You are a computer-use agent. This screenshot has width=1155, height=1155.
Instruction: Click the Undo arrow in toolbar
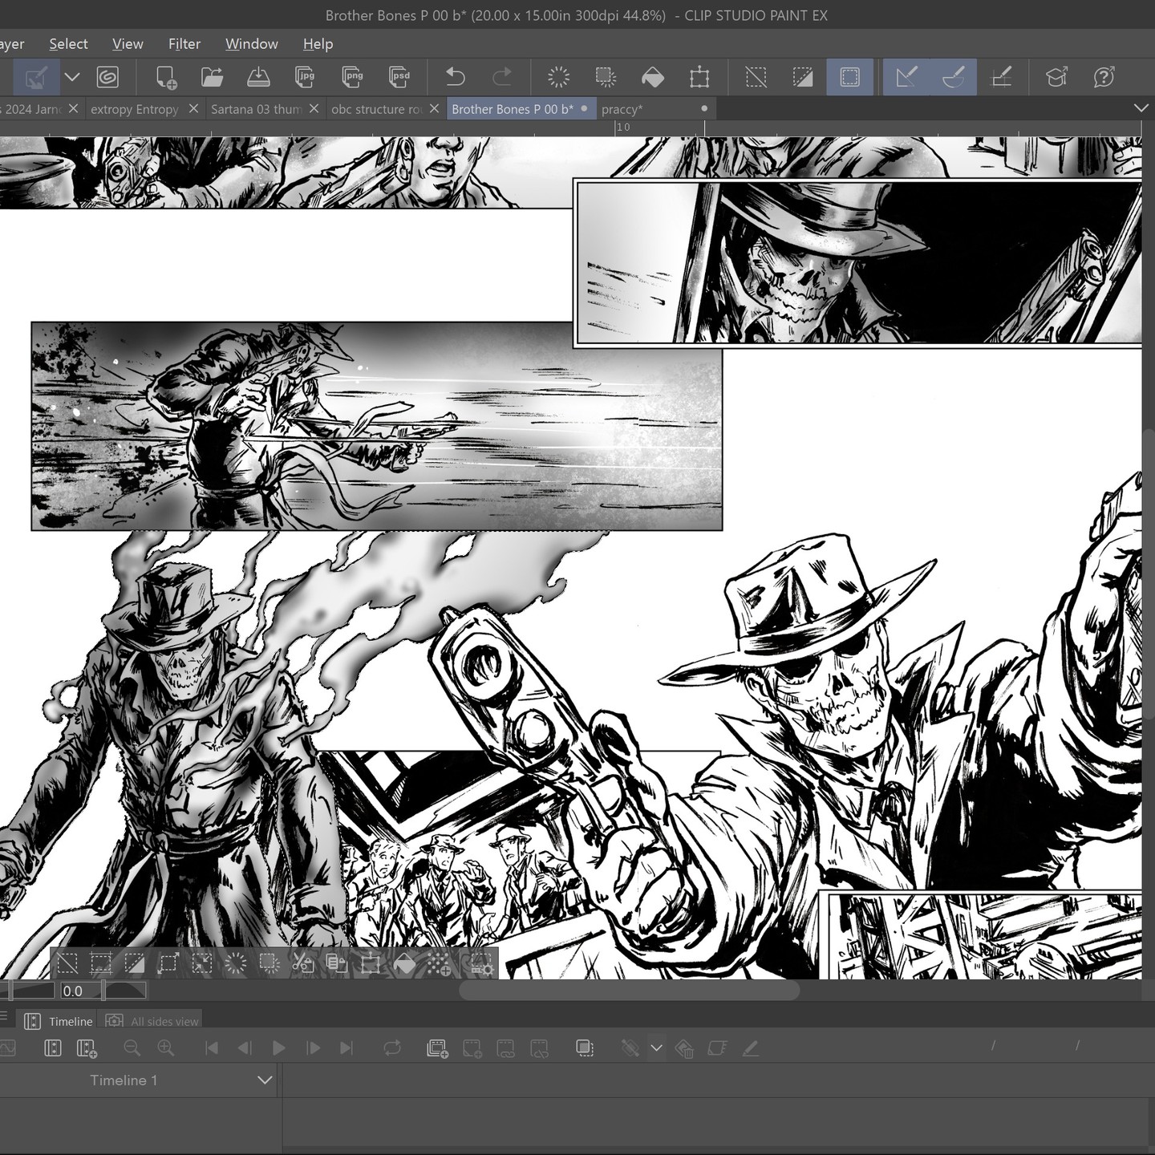(x=456, y=77)
